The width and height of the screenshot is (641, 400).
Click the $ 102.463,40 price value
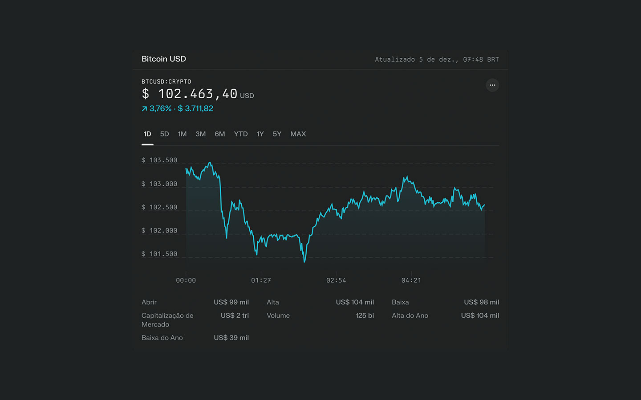point(190,94)
